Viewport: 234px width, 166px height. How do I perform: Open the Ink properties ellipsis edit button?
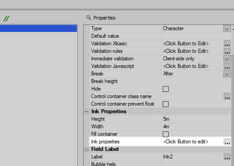point(227,142)
